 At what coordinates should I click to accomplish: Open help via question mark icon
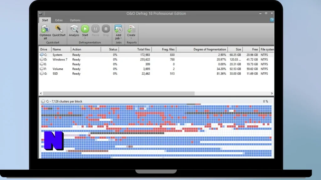pyautogui.click(x=272, y=20)
